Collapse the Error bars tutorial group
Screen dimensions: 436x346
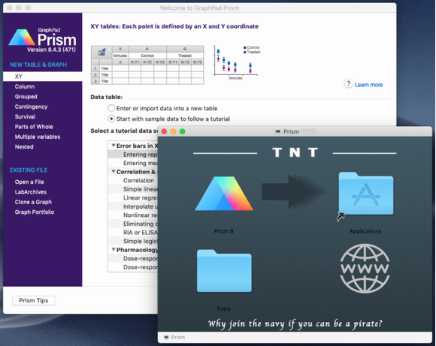[114, 146]
